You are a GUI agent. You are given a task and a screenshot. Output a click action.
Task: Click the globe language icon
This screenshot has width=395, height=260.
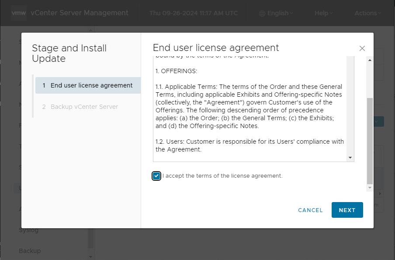pos(262,14)
